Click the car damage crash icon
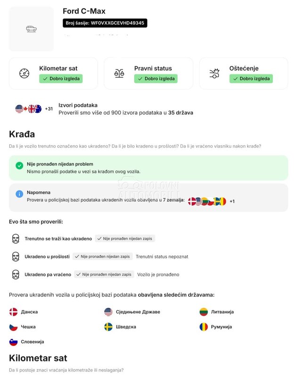The width and height of the screenshot is (297, 377). coord(214,74)
